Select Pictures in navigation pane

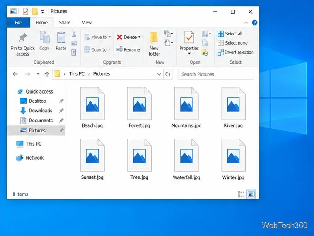click(36, 130)
